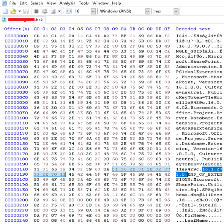The height and width of the screenshot is (224, 224).
Task: Open the Search menu
Action: click(37, 3)
